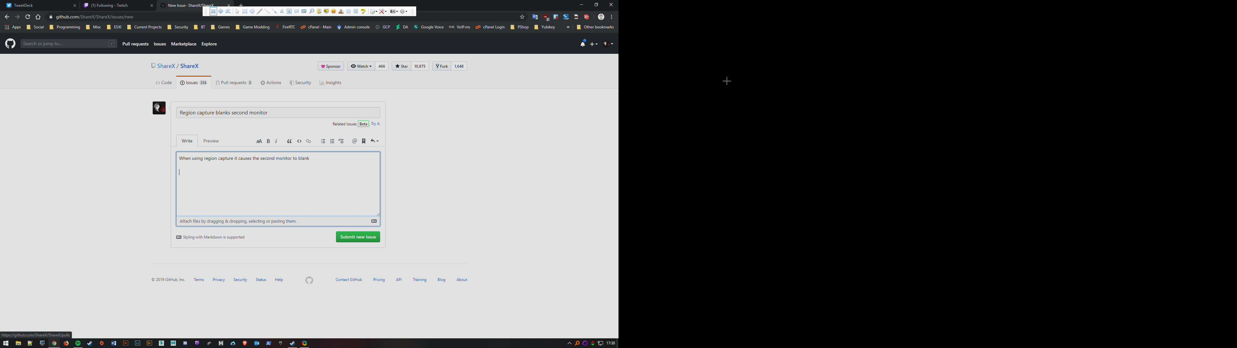Select the ShareX text highlight tool

point(363,12)
